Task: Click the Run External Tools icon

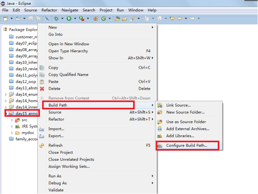Action: 82,18
